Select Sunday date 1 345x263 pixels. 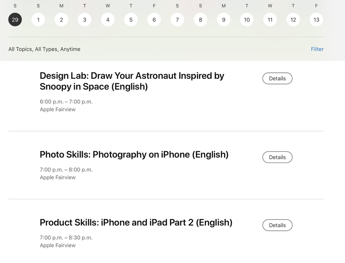coord(38,19)
